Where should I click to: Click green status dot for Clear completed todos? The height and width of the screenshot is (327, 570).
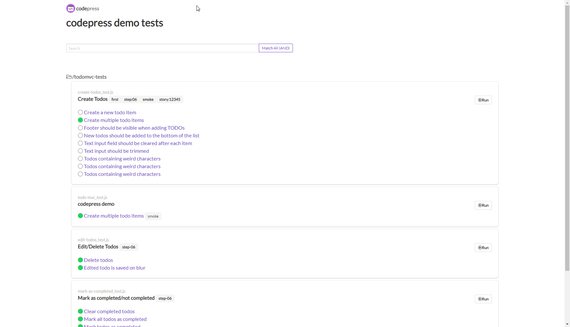click(x=80, y=311)
